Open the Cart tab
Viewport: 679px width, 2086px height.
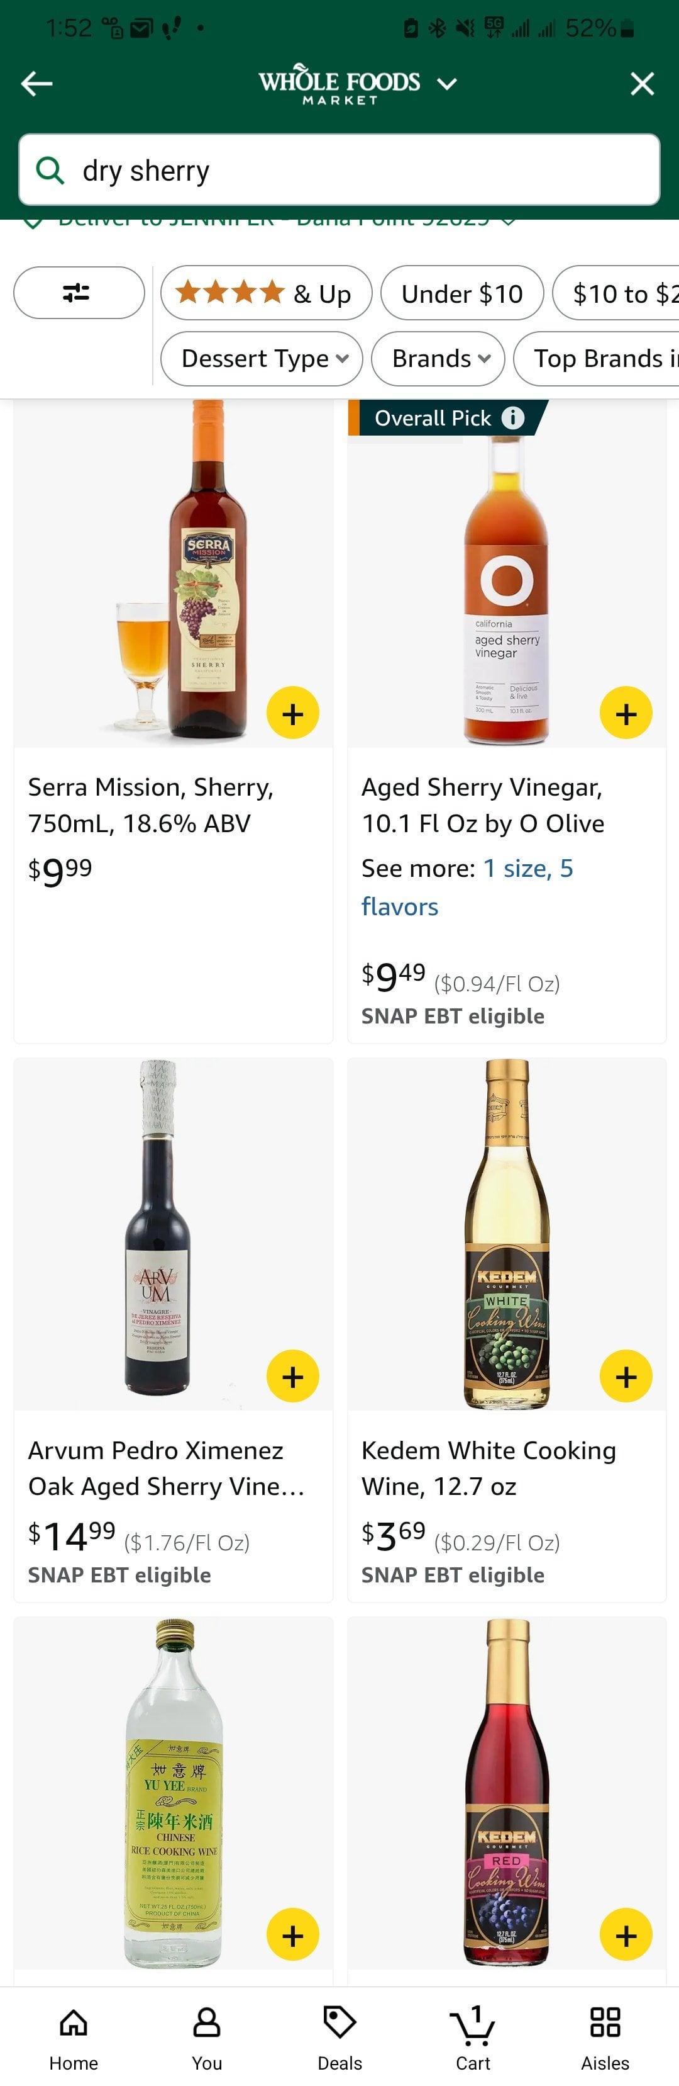point(473,2036)
